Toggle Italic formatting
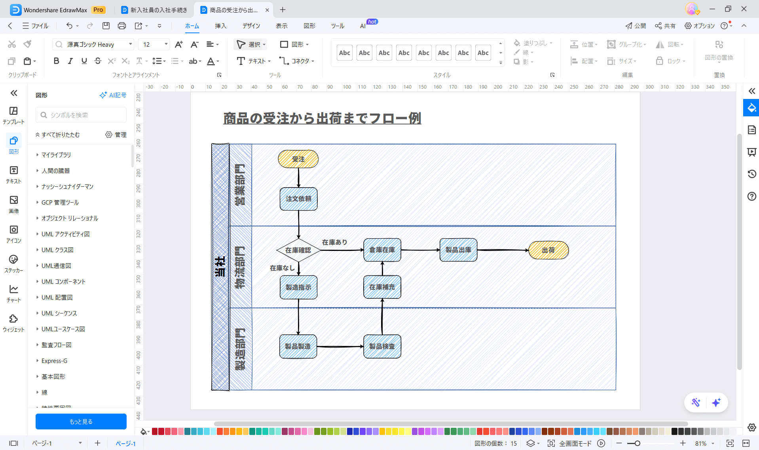 click(70, 61)
